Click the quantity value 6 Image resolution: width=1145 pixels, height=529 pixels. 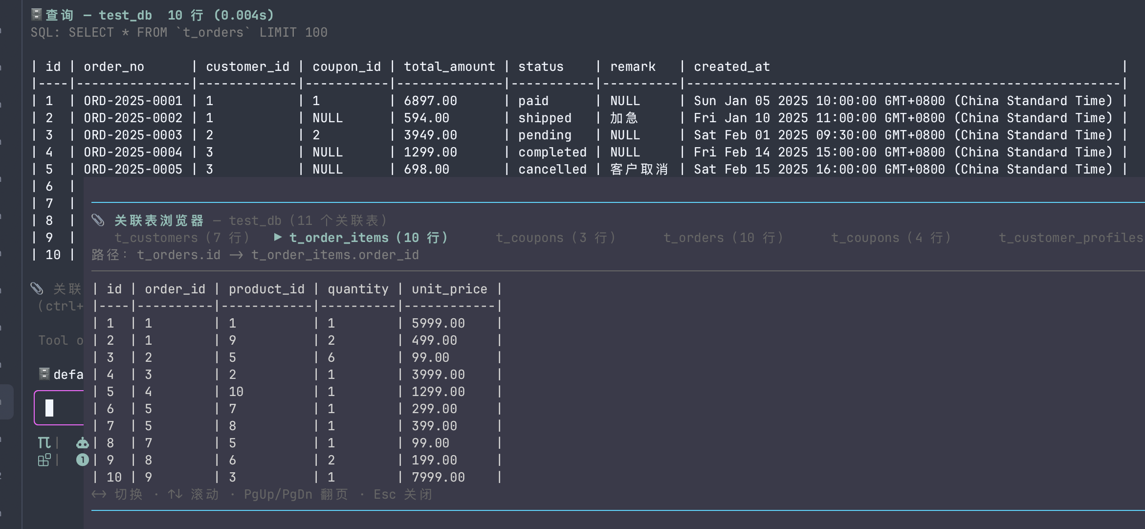point(331,357)
